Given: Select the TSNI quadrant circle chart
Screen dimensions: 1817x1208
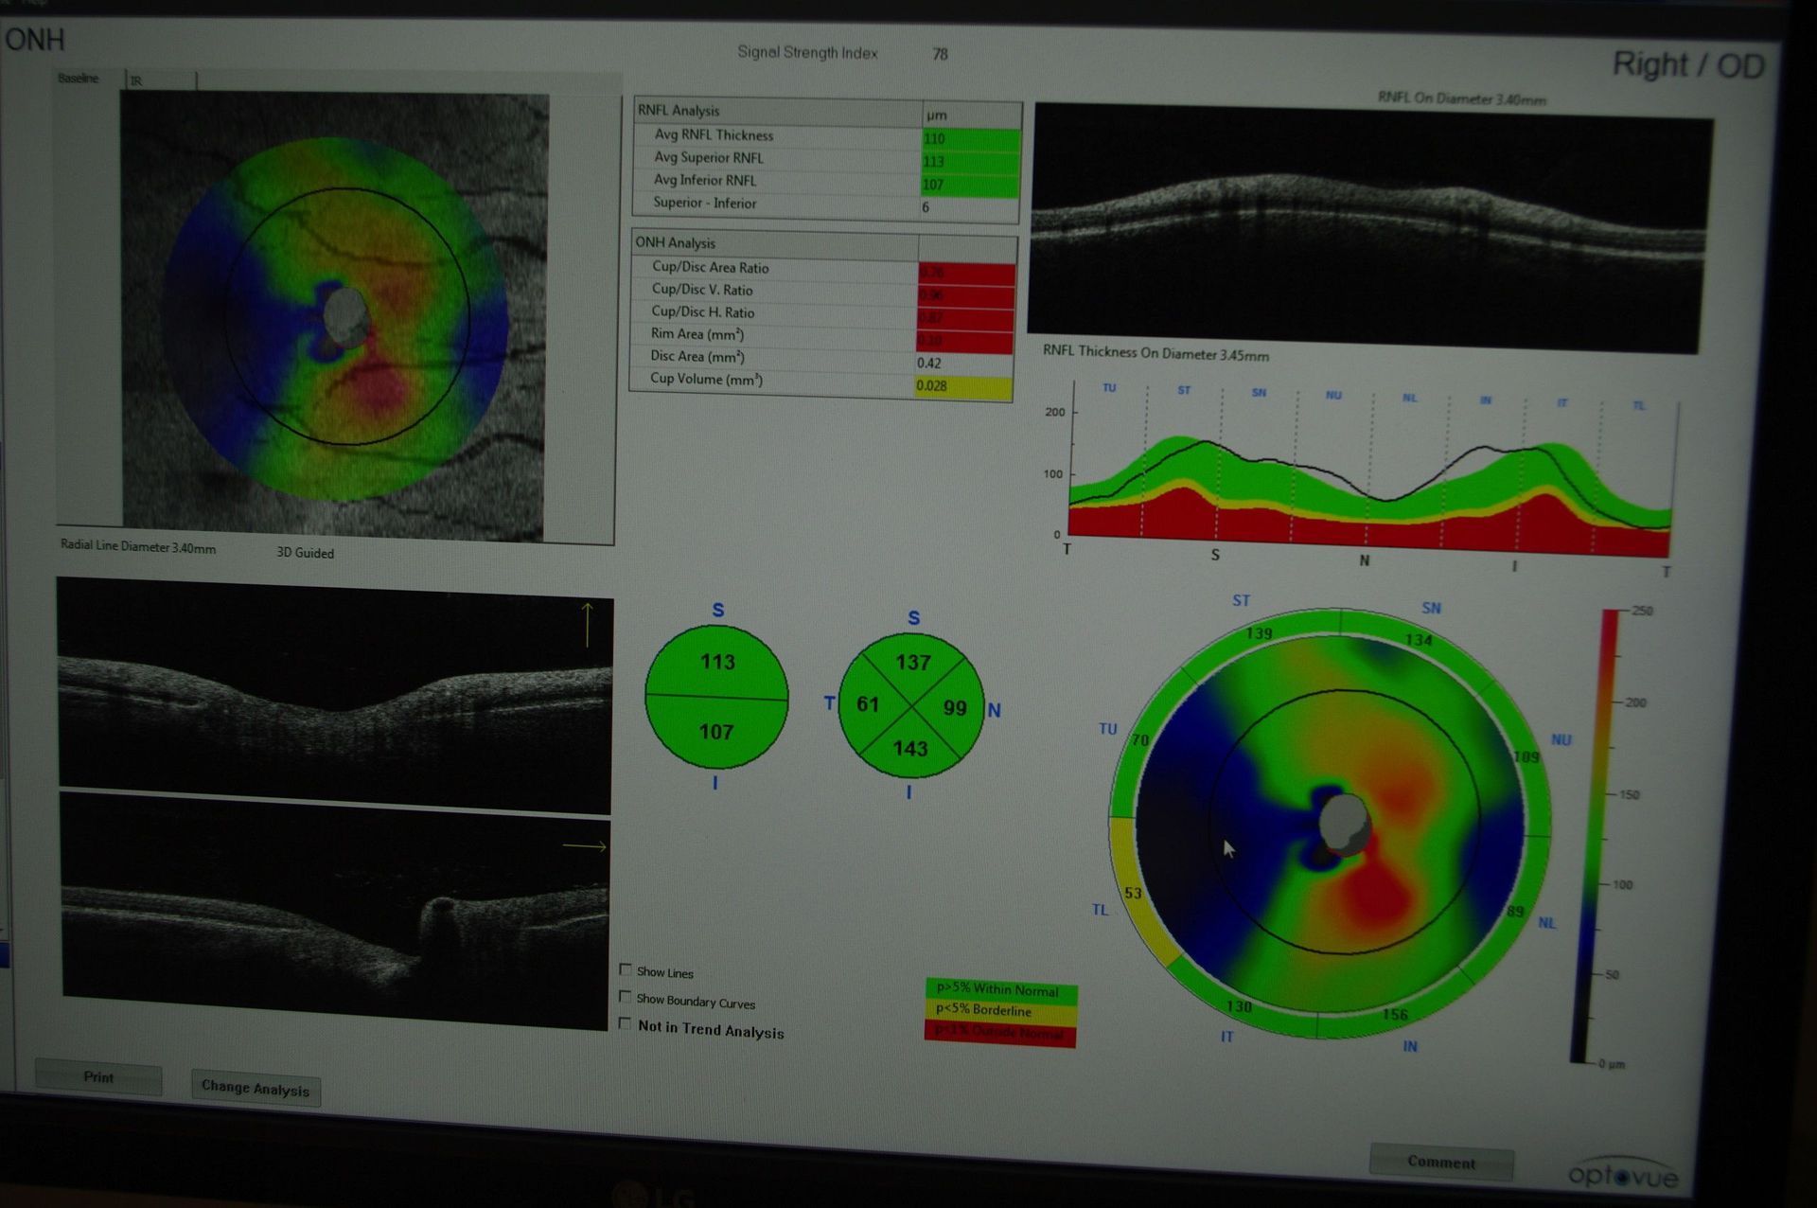Looking at the screenshot, I should click(x=911, y=706).
